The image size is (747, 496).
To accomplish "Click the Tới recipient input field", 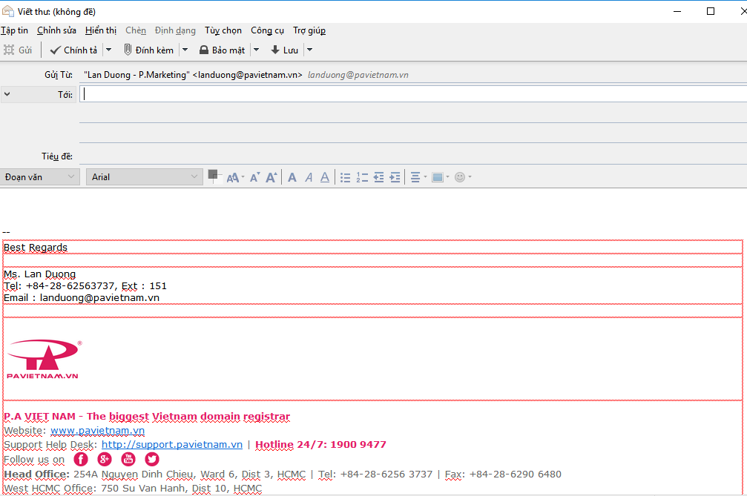I will point(413,94).
